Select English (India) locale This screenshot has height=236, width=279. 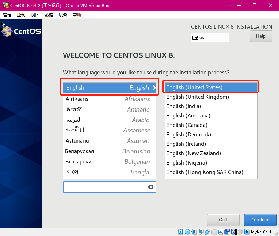(x=211, y=106)
